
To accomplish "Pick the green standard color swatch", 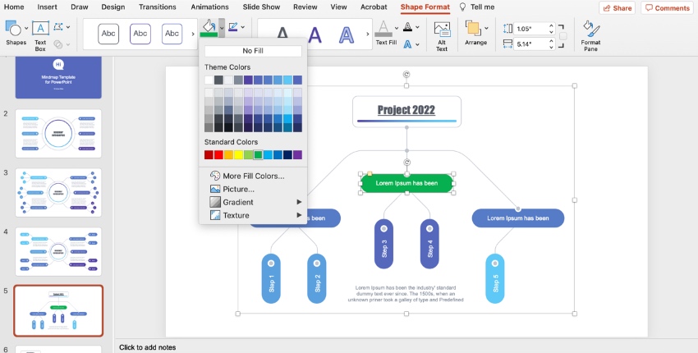I will 258,155.
